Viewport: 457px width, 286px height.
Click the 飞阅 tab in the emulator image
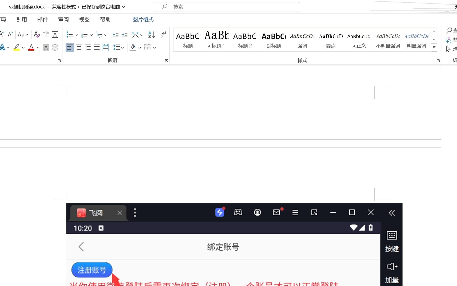click(98, 213)
